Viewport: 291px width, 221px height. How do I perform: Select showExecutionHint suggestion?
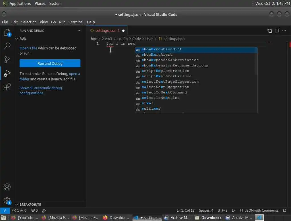pyautogui.click(x=196, y=49)
